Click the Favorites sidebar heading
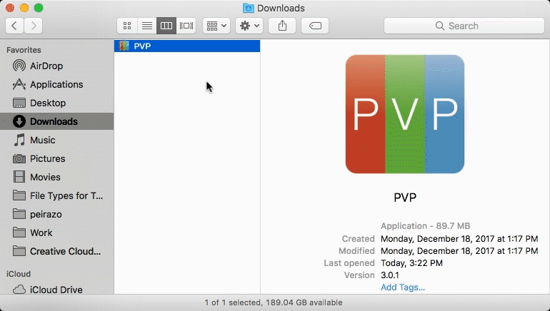 click(x=24, y=50)
